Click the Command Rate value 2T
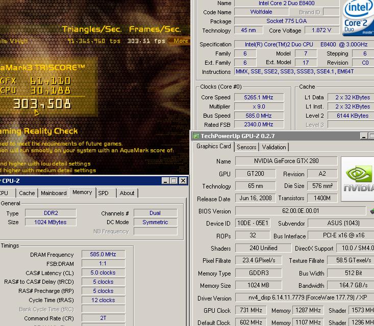Viewport: 374px width, 326px height. tap(103, 318)
